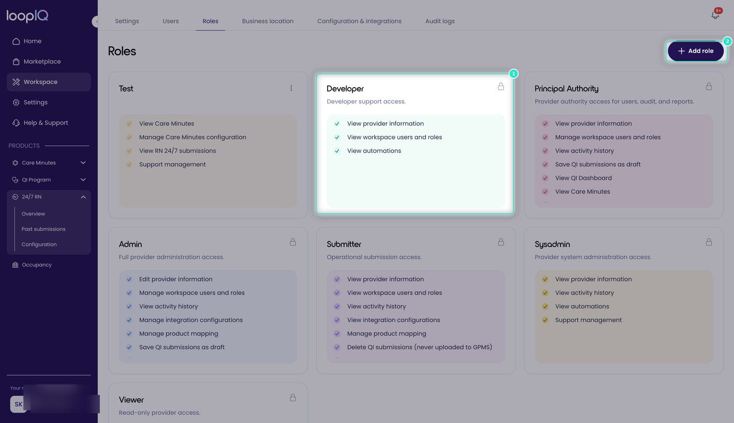Click the Add role button

tap(696, 51)
